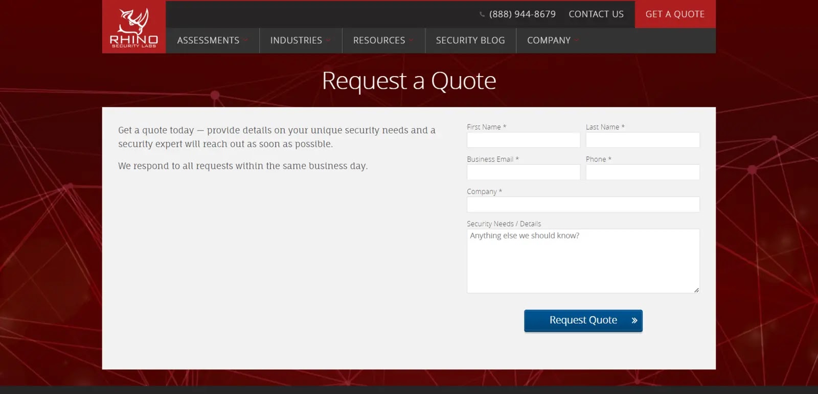Viewport: 818px width, 394px height.
Task: Select the Last Name text box
Action: [642, 140]
